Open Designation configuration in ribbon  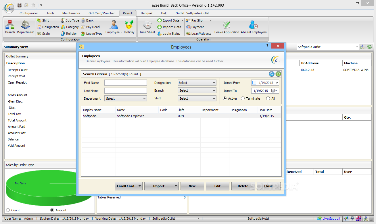coord(48,27)
